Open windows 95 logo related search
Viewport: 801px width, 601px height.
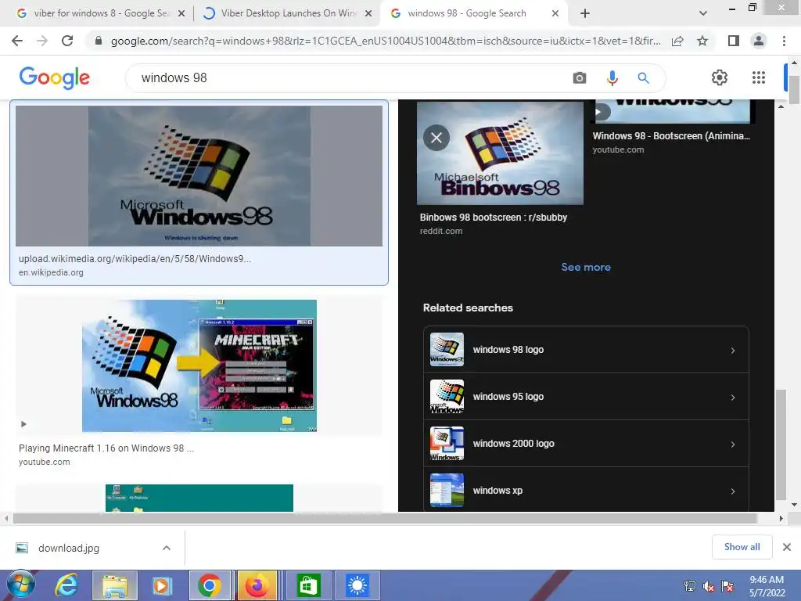tap(585, 397)
